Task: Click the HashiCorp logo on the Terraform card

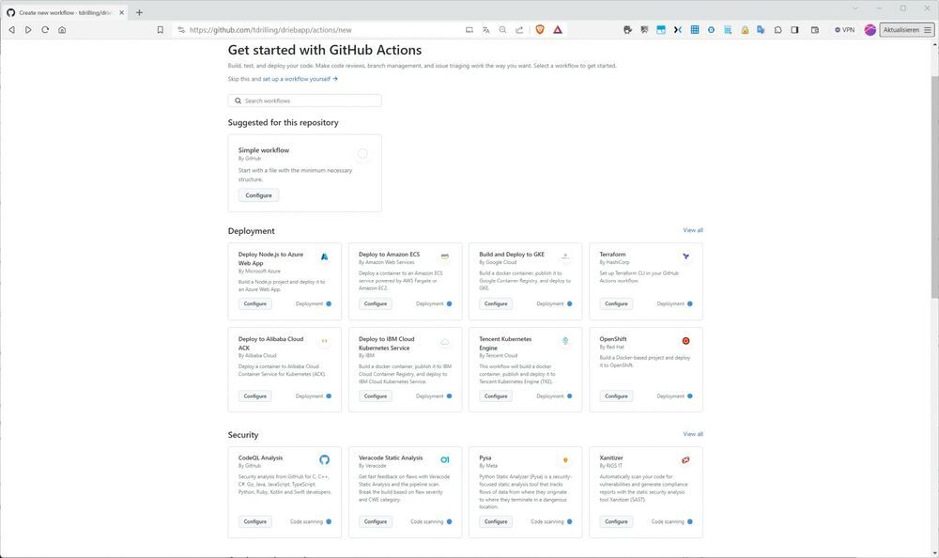Action: pyautogui.click(x=685, y=255)
